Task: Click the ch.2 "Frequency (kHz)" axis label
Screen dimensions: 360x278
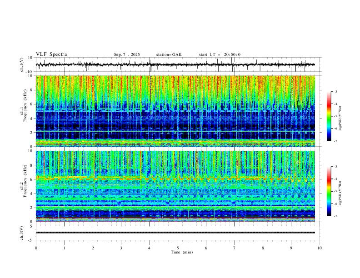Action: click(x=25, y=181)
